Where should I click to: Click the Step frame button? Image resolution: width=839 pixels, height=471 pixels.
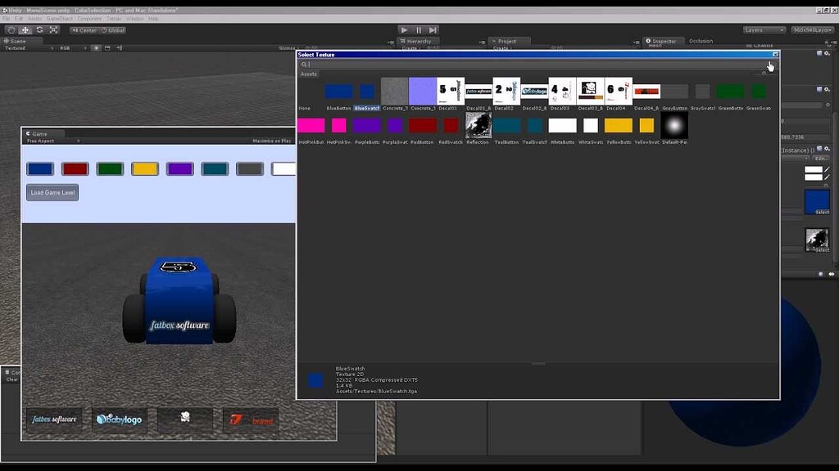point(433,30)
